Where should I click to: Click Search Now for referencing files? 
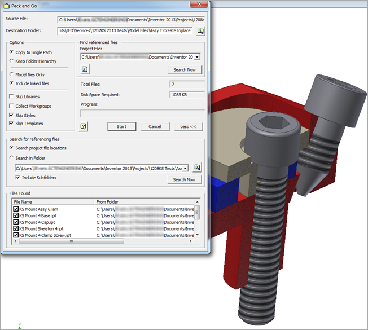[x=184, y=179]
